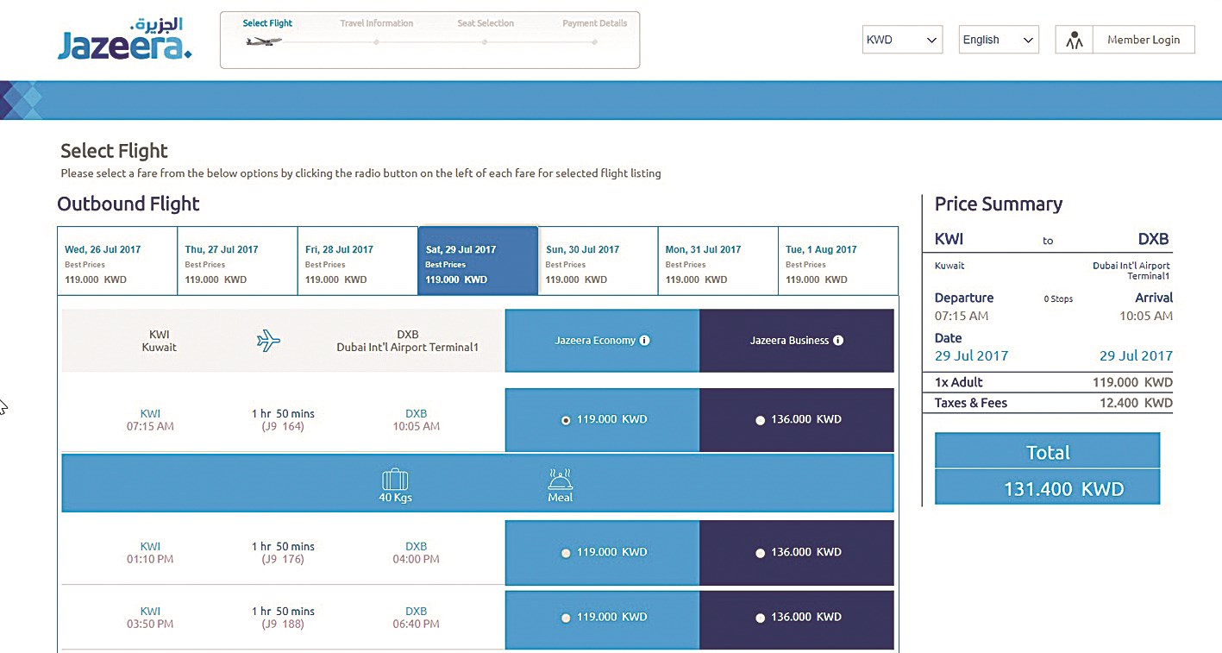Select 119.000 KWD Economy fare for 01:10 PM flight
This screenshot has height=653, width=1222.
566,553
